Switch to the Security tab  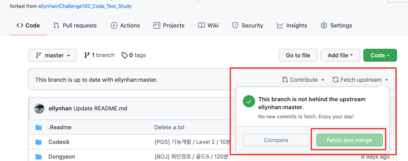point(248,26)
